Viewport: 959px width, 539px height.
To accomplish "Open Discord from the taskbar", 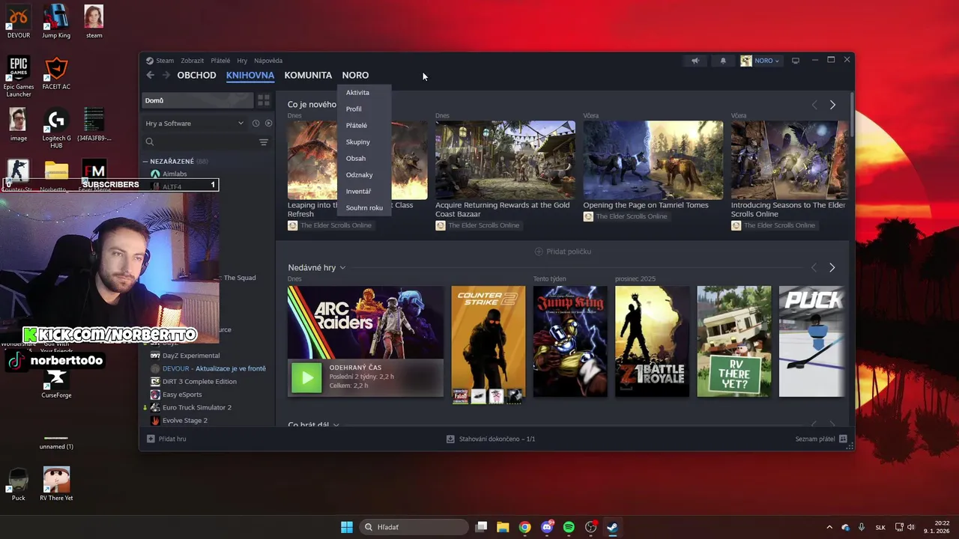I will pyautogui.click(x=547, y=527).
